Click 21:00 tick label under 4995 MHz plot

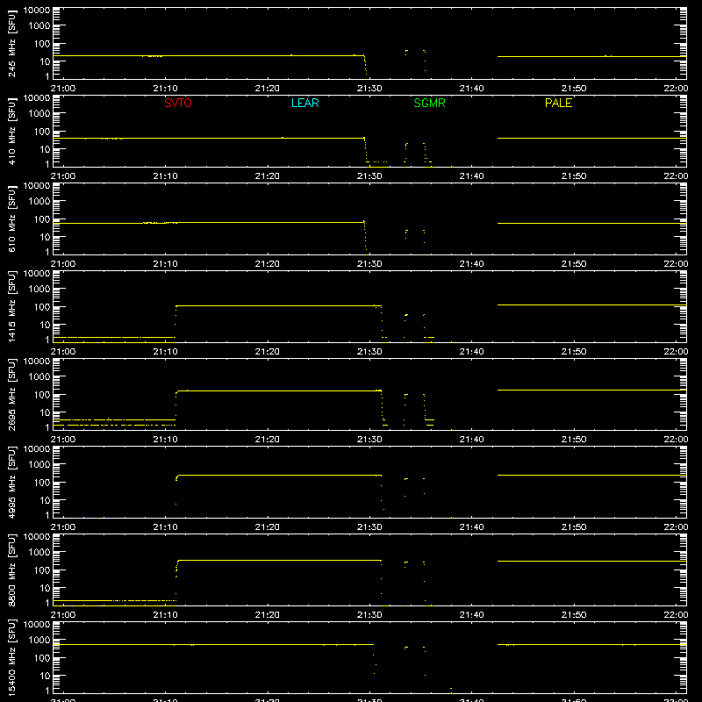63,527
